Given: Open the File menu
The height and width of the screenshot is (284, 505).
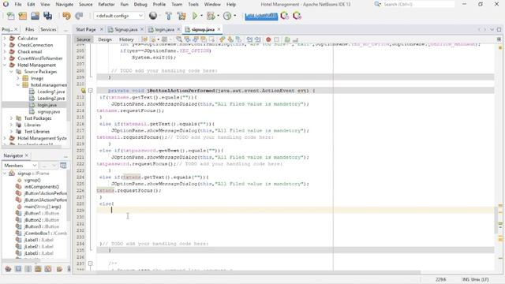Looking at the screenshot, I should tap(18, 5).
